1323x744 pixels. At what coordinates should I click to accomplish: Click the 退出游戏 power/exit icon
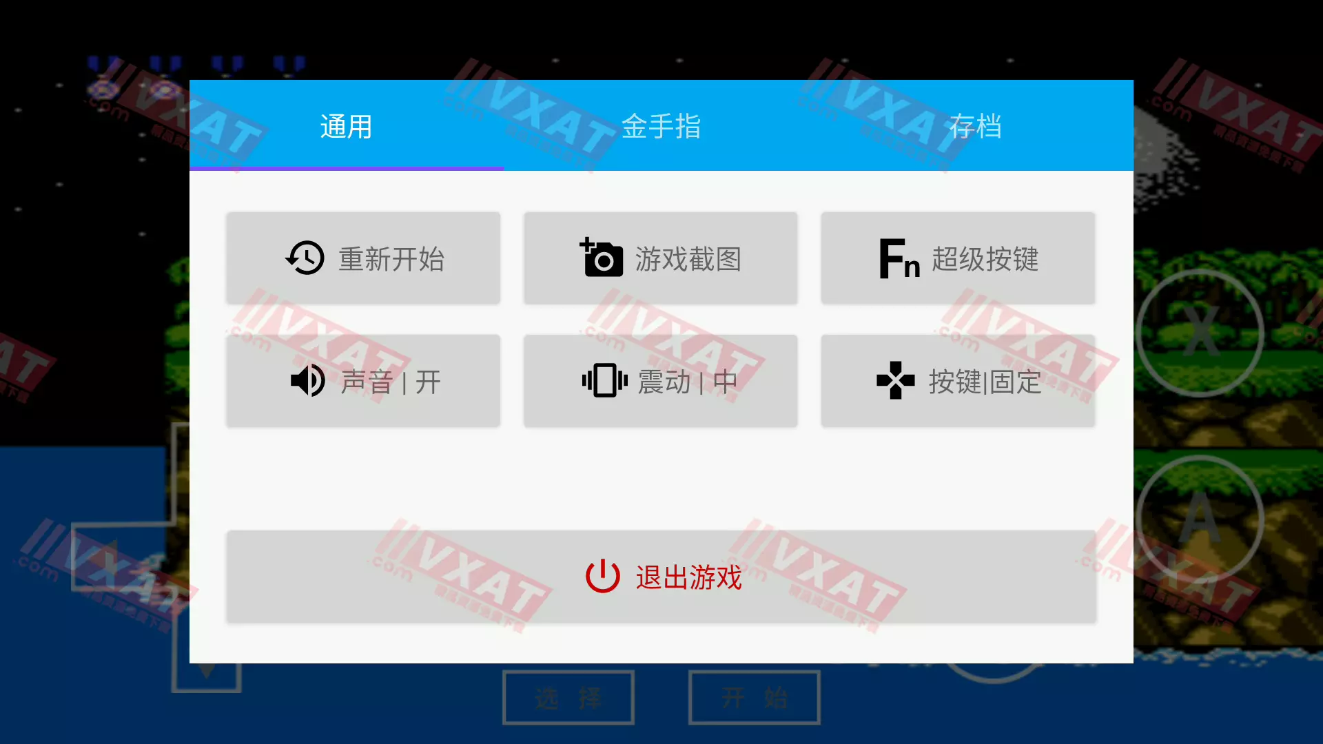(601, 577)
